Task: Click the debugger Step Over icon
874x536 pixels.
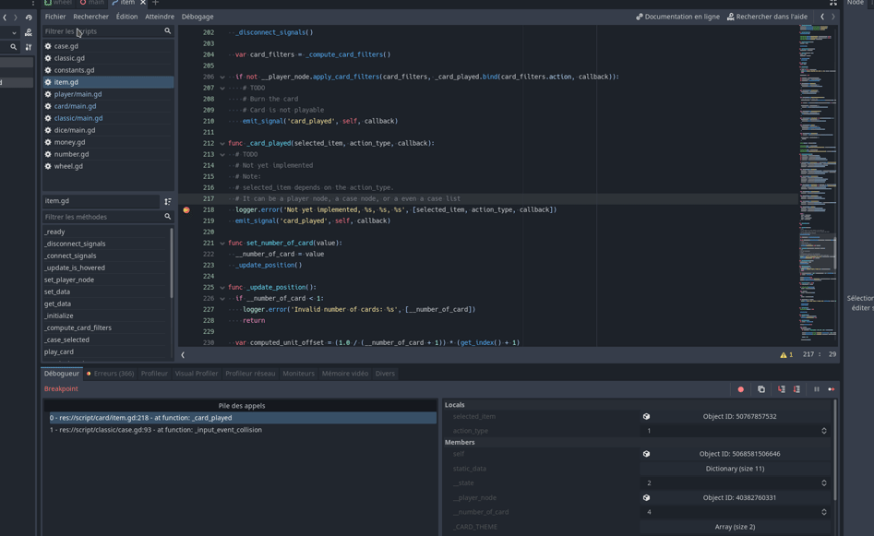Action: tap(796, 389)
